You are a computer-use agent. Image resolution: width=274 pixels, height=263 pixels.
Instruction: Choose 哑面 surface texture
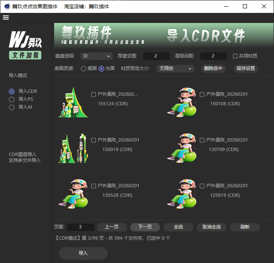(x=84, y=69)
